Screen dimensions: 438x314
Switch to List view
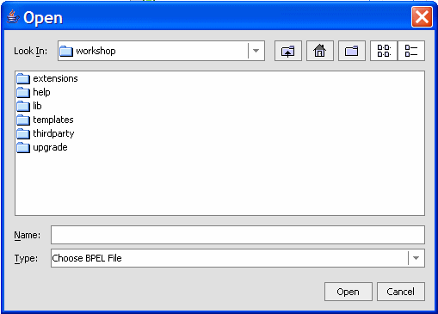384,51
